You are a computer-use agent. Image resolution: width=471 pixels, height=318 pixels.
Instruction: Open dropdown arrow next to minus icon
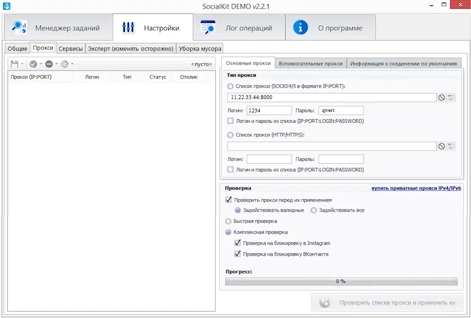[x=56, y=64]
